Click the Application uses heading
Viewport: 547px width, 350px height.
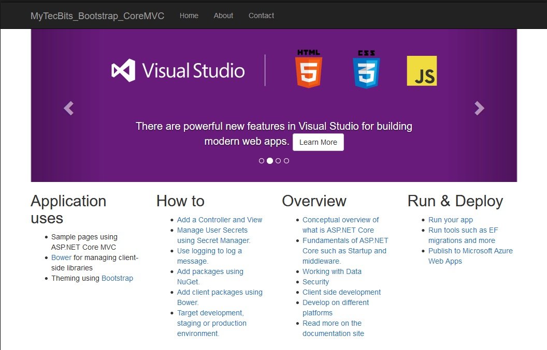68,210
